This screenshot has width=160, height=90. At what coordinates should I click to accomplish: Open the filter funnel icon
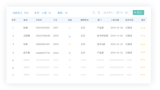click(x=99, y=13)
